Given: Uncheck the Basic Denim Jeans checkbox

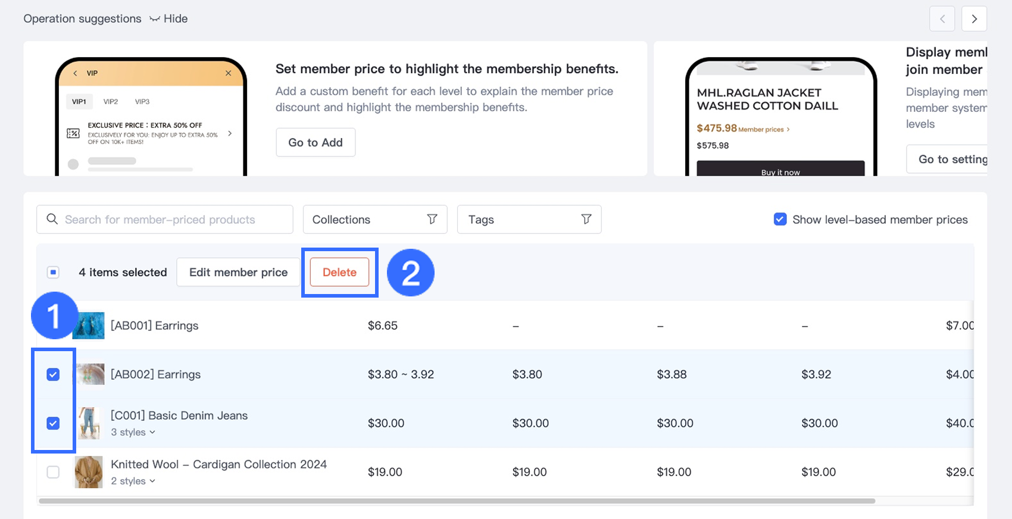Looking at the screenshot, I should coord(53,423).
